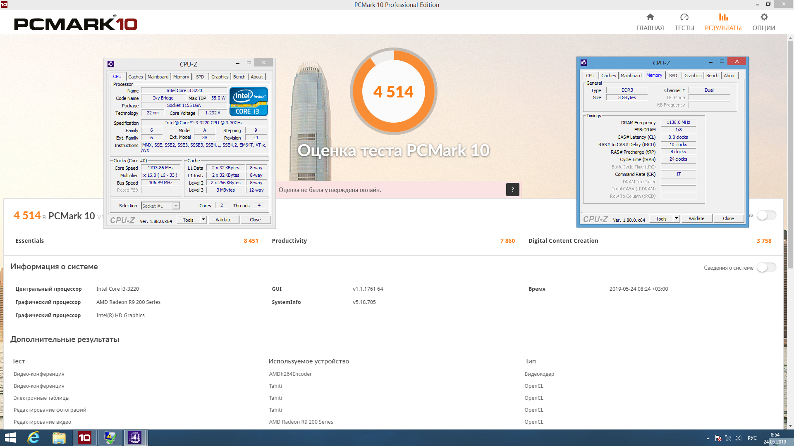Viewport: 794px width, 446px height.
Task: Click the AMDh264Encoder device entry
Action: pyautogui.click(x=290, y=374)
